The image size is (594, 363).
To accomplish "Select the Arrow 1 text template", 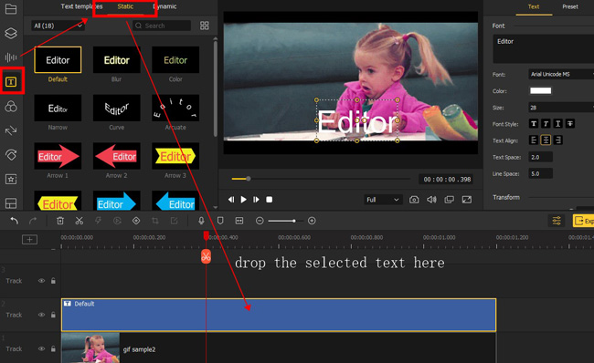I will (x=58, y=156).
